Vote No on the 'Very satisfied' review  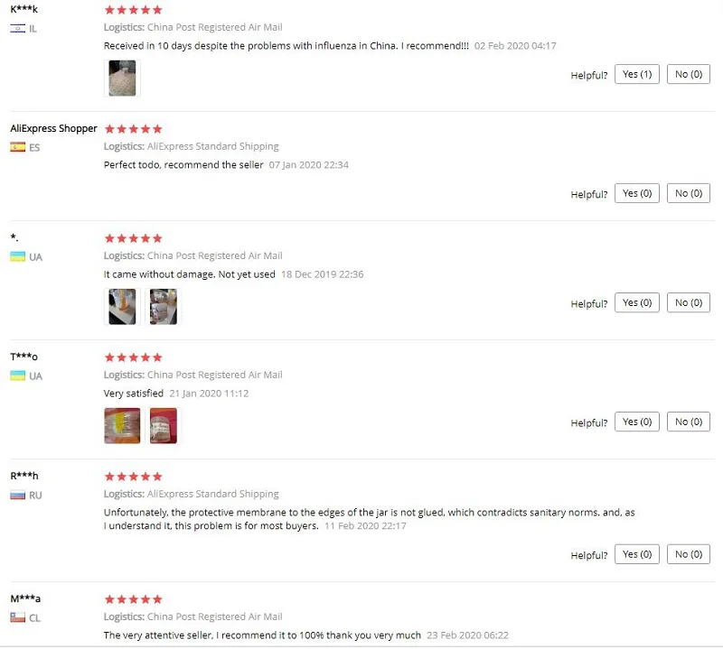689,422
